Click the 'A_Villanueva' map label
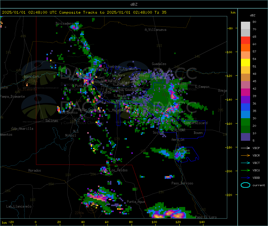 tap(155, 30)
